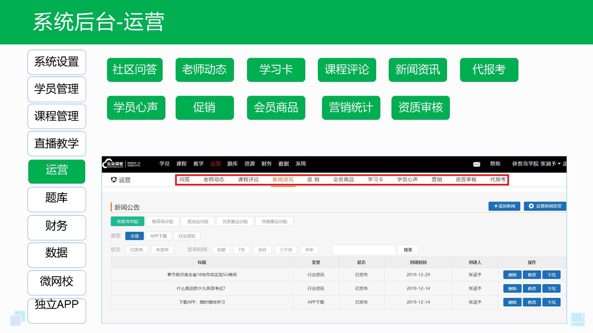Screen dimensions: 593x333
Task: Delete the 5G news article row
Action: coord(511,275)
